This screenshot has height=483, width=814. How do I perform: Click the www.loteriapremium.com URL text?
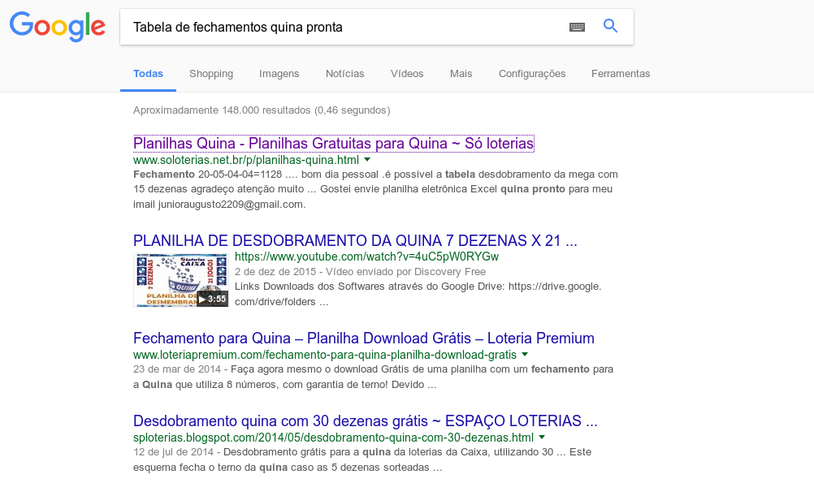pos(325,355)
